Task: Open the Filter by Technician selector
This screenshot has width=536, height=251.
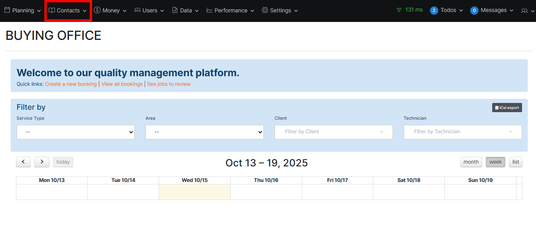Action: point(463,132)
